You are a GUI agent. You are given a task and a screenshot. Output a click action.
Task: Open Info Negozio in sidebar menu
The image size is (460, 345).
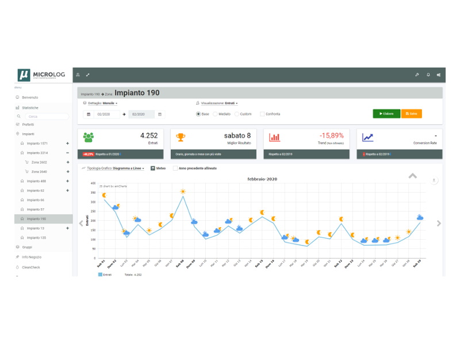pos(32,257)
